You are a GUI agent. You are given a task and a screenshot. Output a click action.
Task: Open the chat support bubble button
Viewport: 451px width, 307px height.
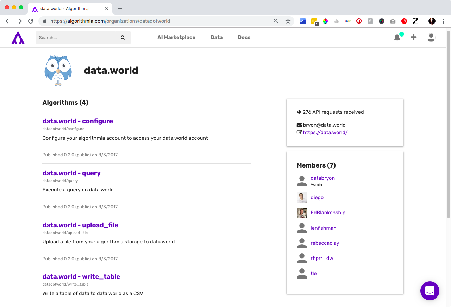pyautogui.click(x=430, y=291)
